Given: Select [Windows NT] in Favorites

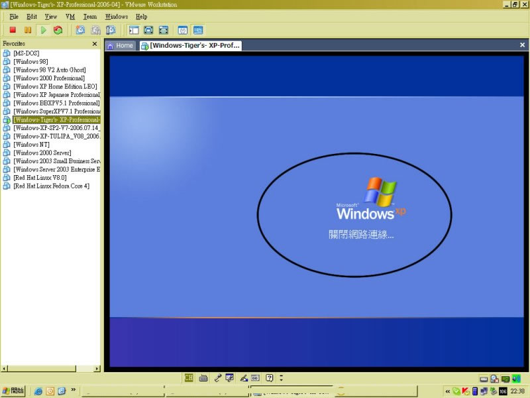Looking at the screenshot, I should point(31,145).
